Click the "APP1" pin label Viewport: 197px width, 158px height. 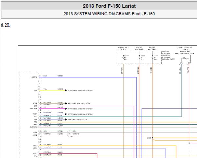(x=35, y=146)
